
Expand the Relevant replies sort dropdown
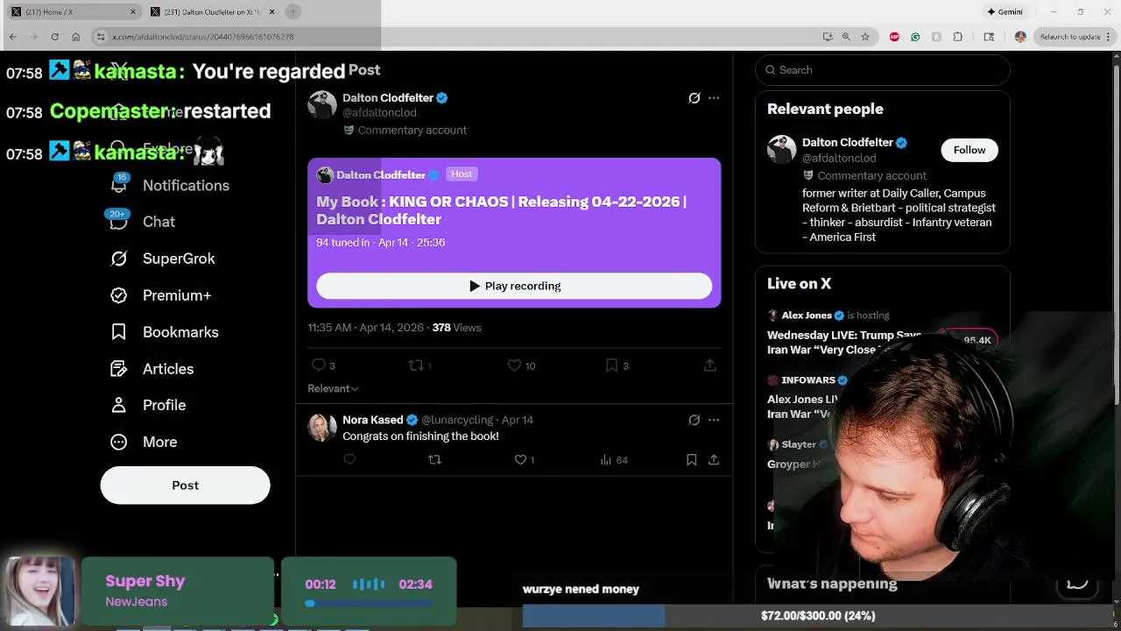click(x=333, y=388)
